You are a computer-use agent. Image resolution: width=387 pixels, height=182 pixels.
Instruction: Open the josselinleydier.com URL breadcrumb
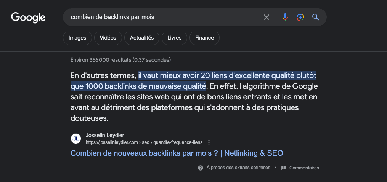144,142
